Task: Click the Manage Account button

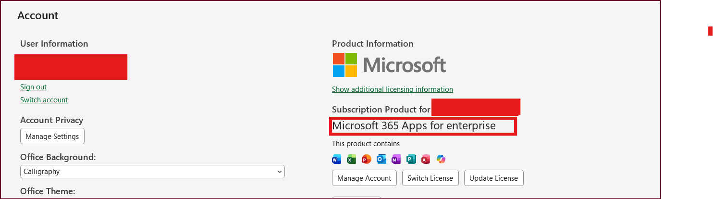Action: click(364, 178)
